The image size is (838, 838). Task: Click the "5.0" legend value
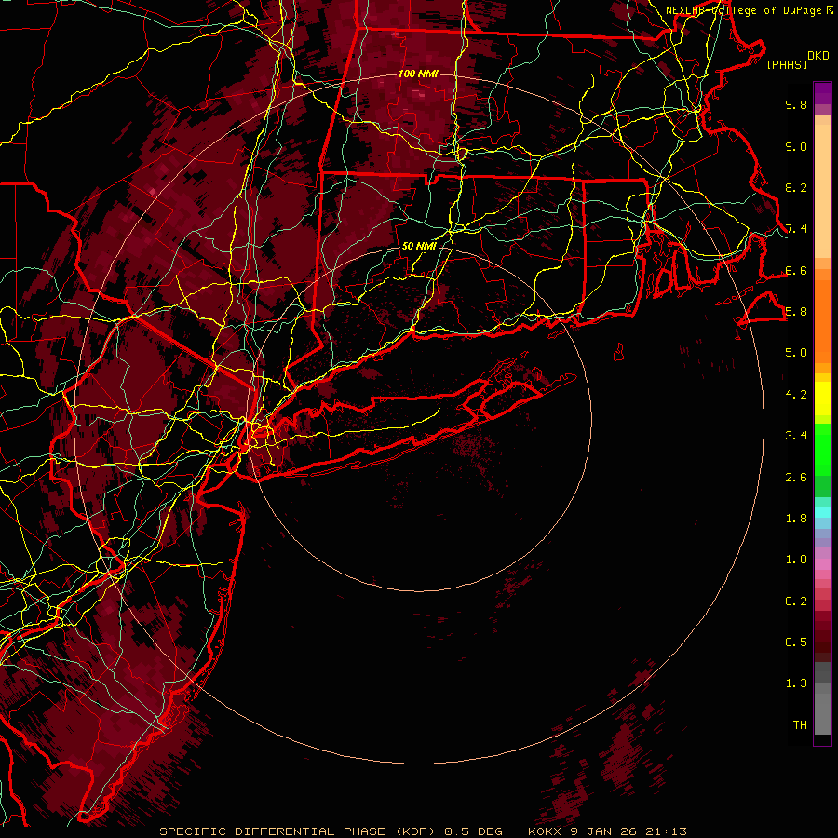point(796,353)
